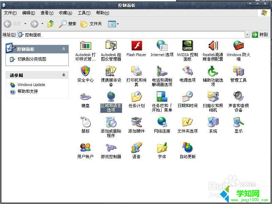The height and width of the screenshot is (204, 272).
Task: Open 添加硬件
Action: click(x=136, y=125)
